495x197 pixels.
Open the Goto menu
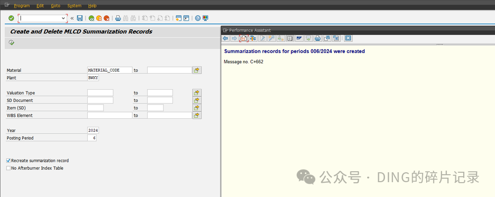pyautogui.click(x=55, y=5)
